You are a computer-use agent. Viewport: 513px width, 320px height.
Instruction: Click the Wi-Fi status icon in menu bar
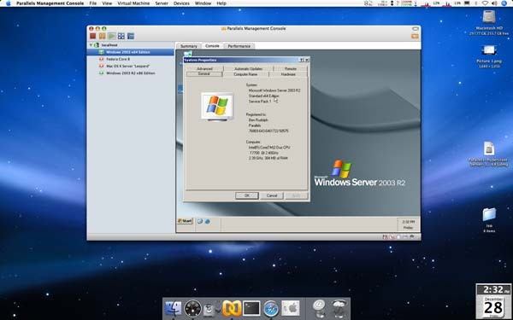click(x=486, y=3)
